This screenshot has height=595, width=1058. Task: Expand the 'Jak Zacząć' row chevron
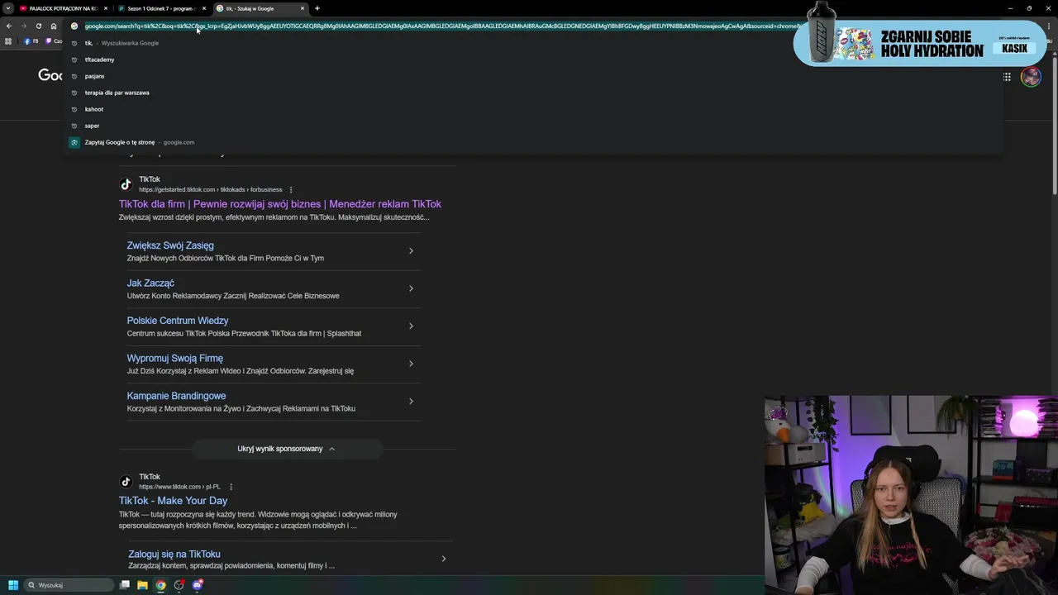click(x=411, y=288)
